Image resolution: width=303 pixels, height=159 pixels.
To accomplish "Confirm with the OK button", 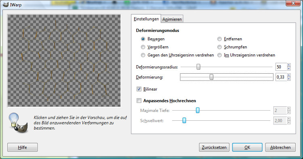I will [x=247, y=147].
